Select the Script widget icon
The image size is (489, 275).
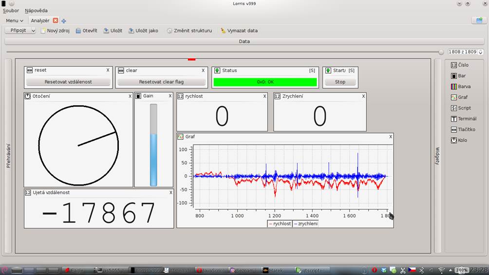[x=453, y=108]
